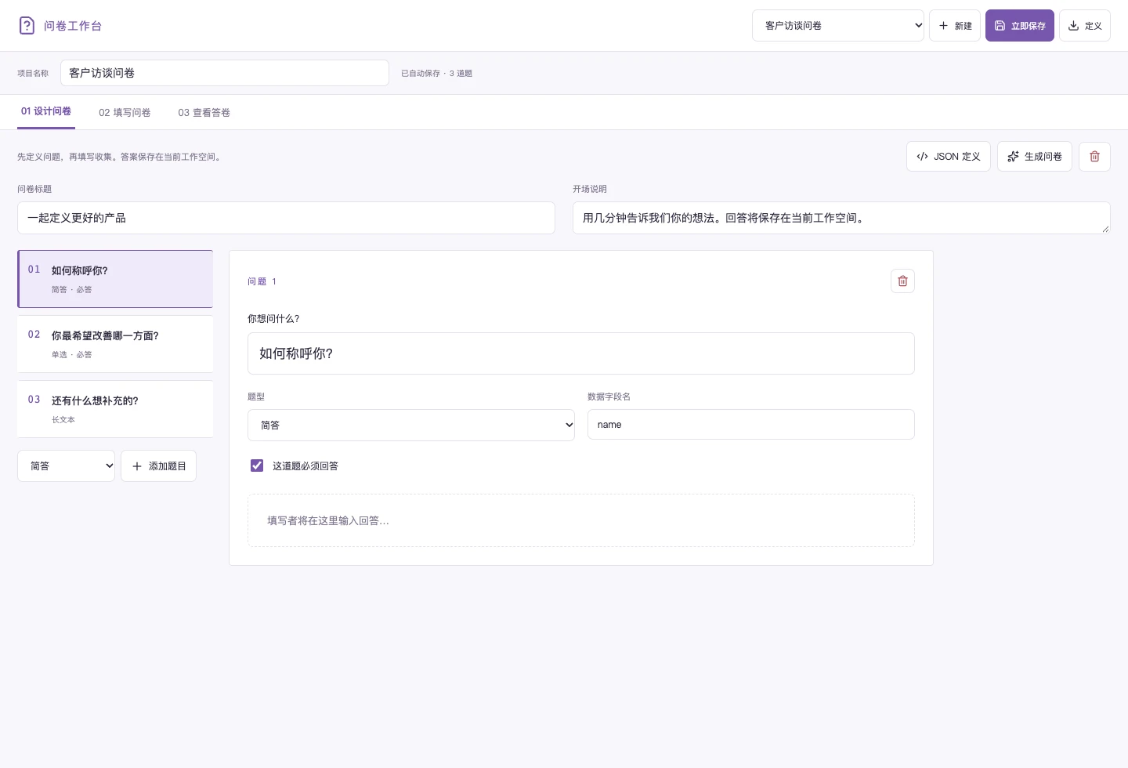
Task: Click the red trash icon beside 生成问卷
Action: 1094,156
